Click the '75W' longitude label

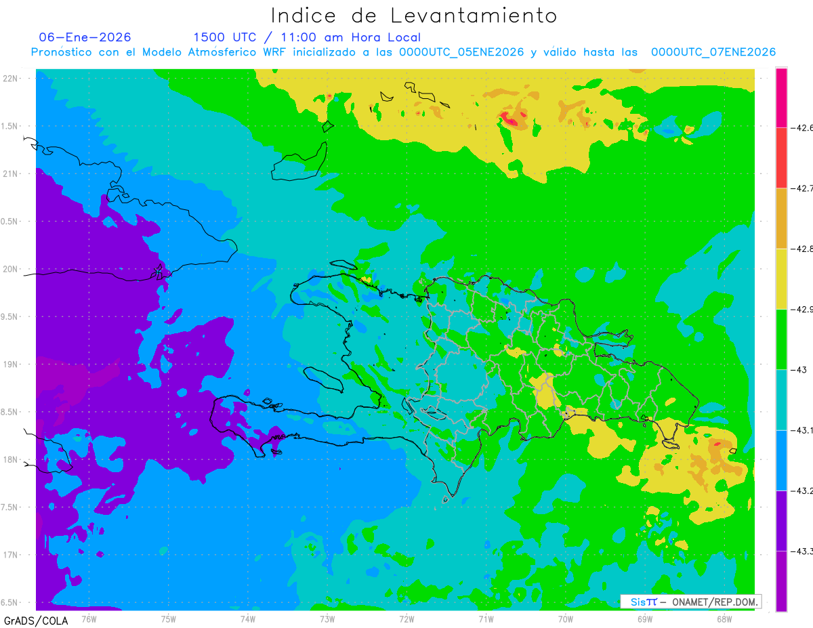point(168,619)
